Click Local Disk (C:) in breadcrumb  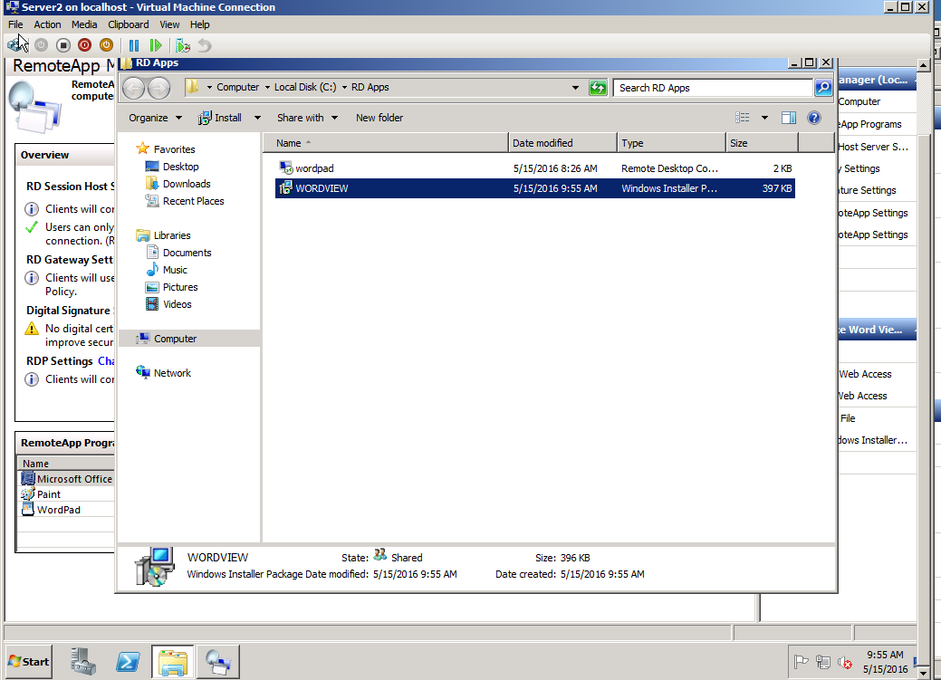pos(305,87)
